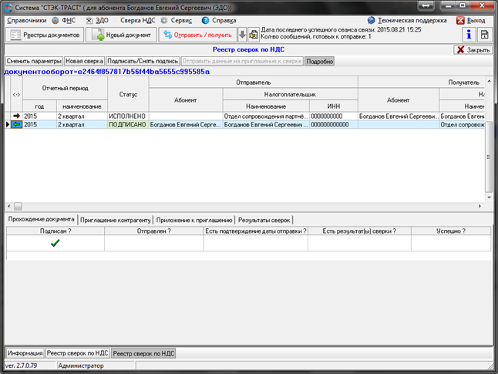Toggle the Подробно button

(x=319, y=62)
